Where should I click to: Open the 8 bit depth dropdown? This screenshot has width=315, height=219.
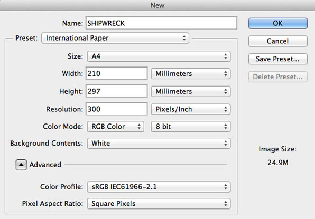191,127
